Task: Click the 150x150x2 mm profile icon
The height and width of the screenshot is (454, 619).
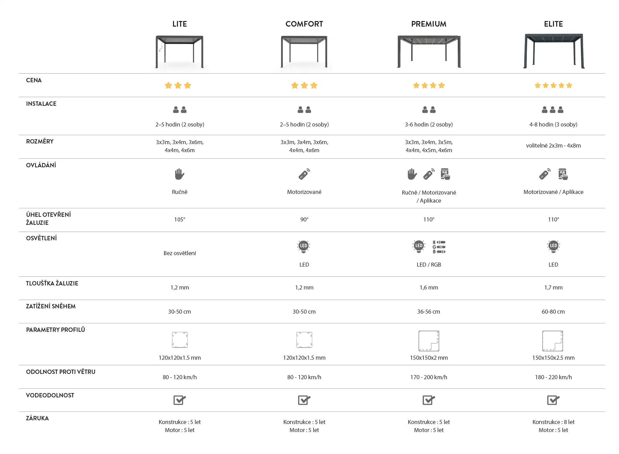Action: (x=429, y=341)
